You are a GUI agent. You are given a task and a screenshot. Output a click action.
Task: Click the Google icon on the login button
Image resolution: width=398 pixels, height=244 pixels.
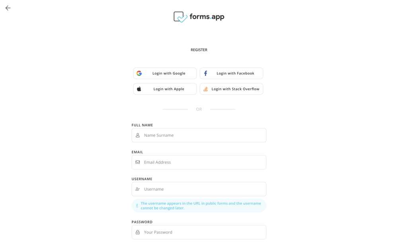pos(139,73)
